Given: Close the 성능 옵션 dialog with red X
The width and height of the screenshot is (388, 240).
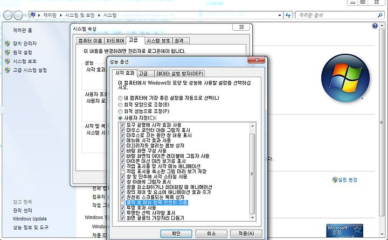Looking at the screenshot, I should click(x=257, y=60).
